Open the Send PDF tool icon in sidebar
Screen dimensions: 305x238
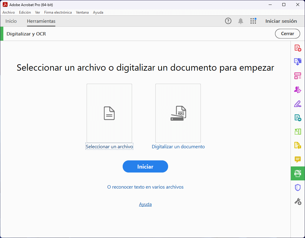(x=298, y=118)
